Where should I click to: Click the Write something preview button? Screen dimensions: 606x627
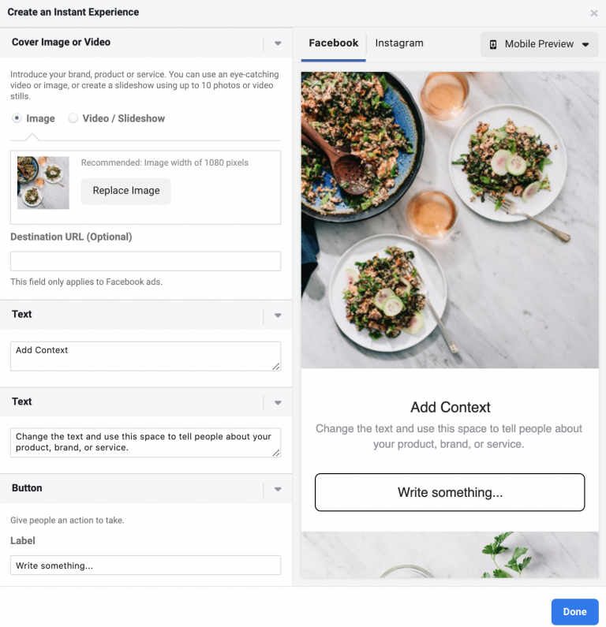coord(450,493)
